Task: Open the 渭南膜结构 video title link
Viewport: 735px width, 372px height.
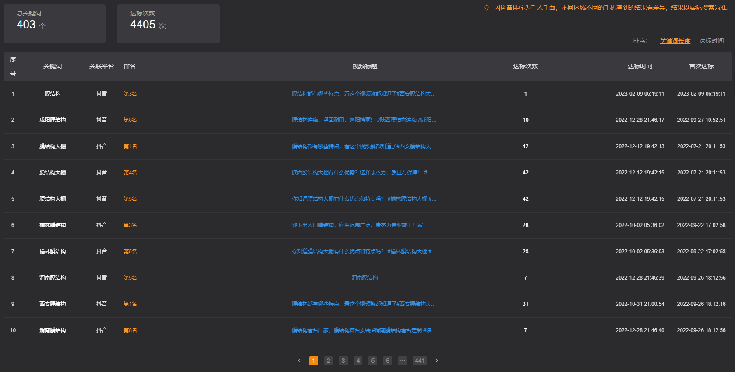Action: coord(364,278)
